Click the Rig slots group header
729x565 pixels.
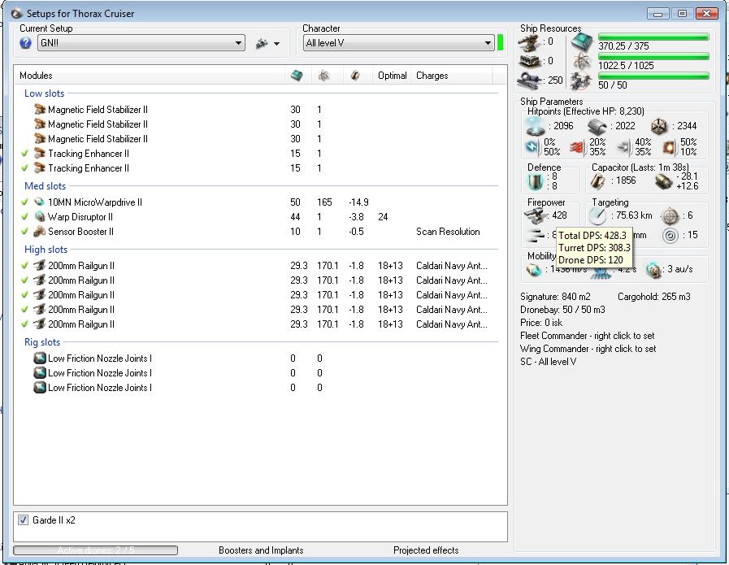pyautogui.click(x=42, y=342)
